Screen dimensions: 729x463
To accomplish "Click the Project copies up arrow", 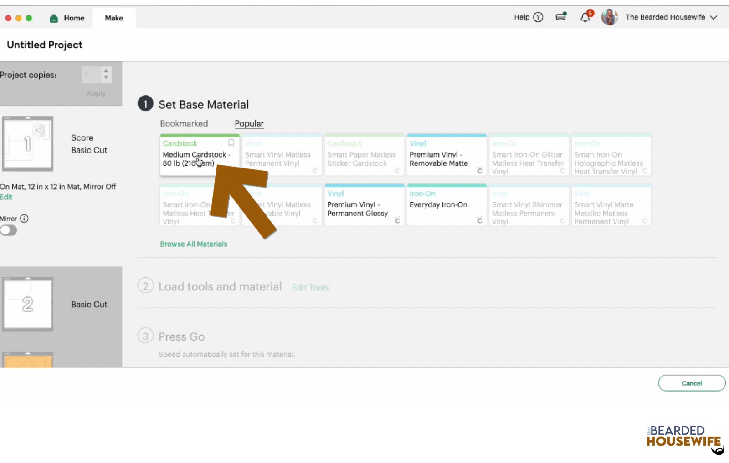I will 106,71.
